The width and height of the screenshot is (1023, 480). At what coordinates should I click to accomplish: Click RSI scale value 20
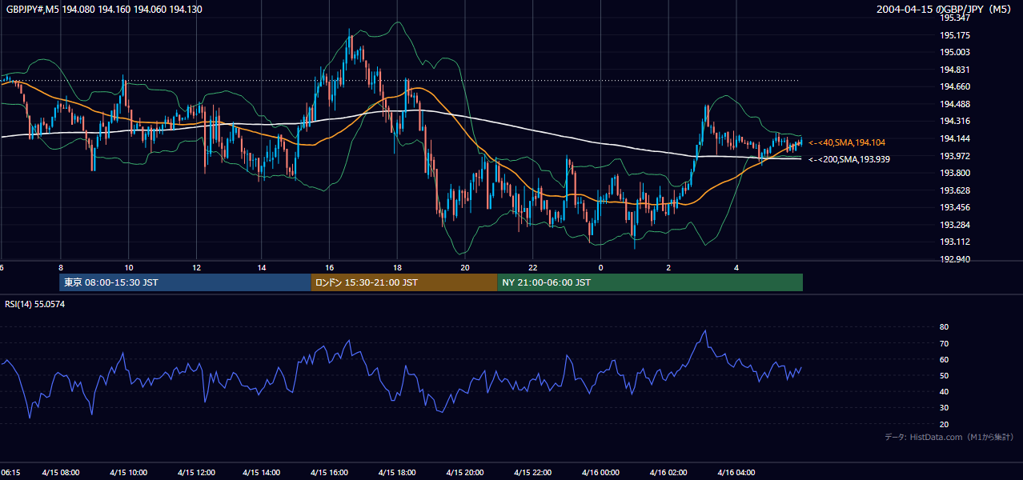(945, 424)
